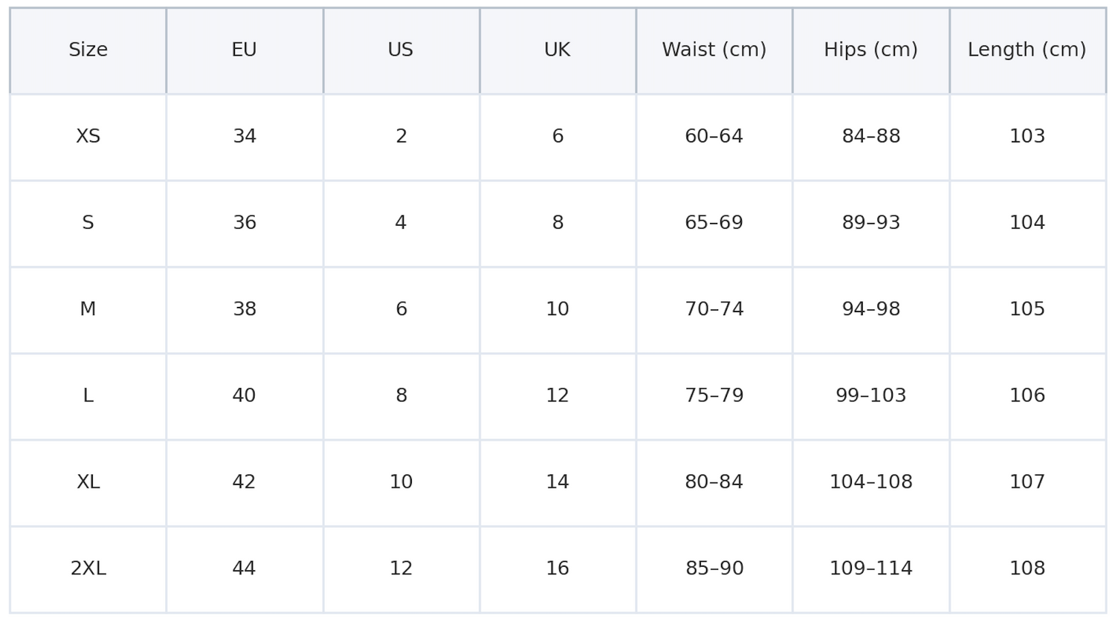Click the XS size cell

pos(88,137)
